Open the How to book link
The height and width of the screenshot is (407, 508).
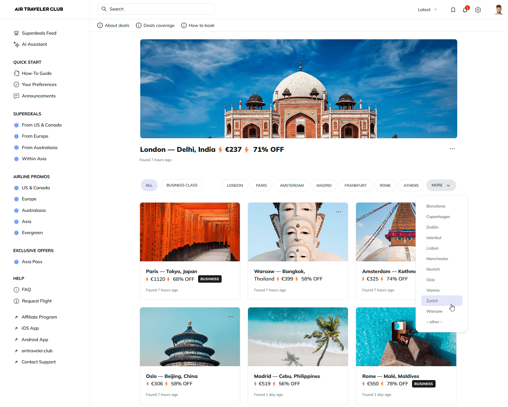201,25
